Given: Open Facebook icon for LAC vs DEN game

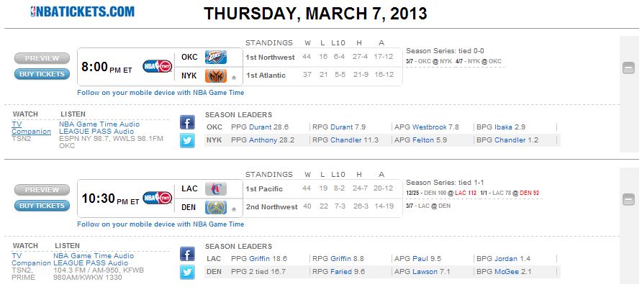Looking at the screenshot, I should pos(187,254).
